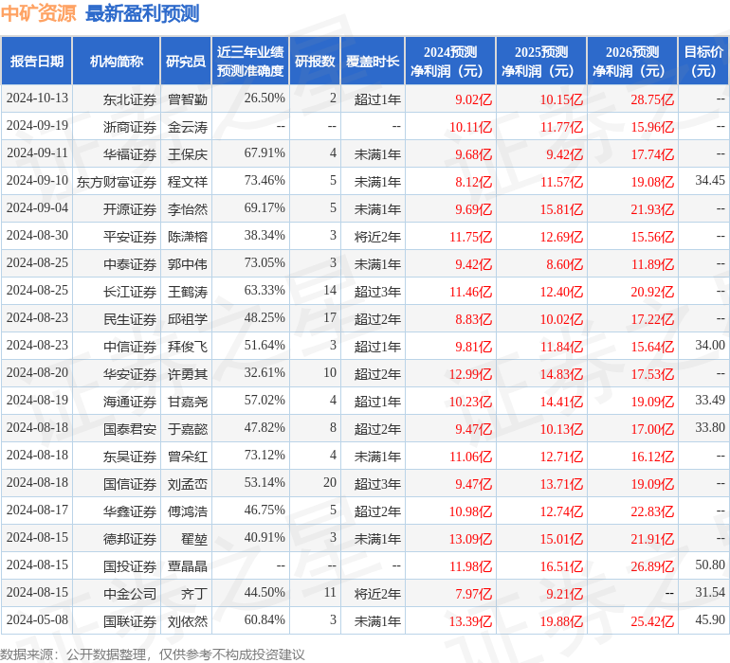This screenshot has height=663, width=730.
Task: Click the 2024预测净利润 column header
Action: point(450,61)
